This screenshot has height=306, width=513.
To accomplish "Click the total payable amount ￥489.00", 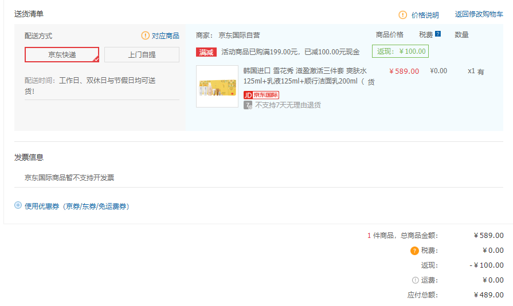I will pos(488,295).
